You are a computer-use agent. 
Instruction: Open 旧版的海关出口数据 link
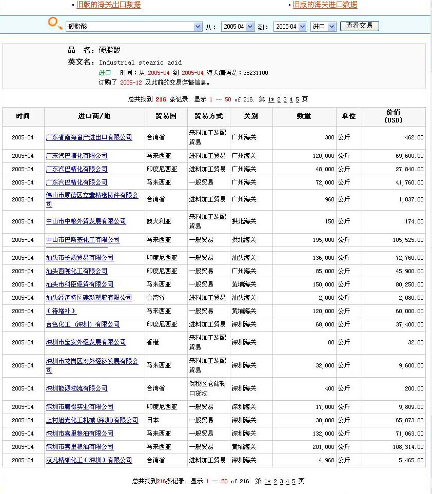[108, 5]
